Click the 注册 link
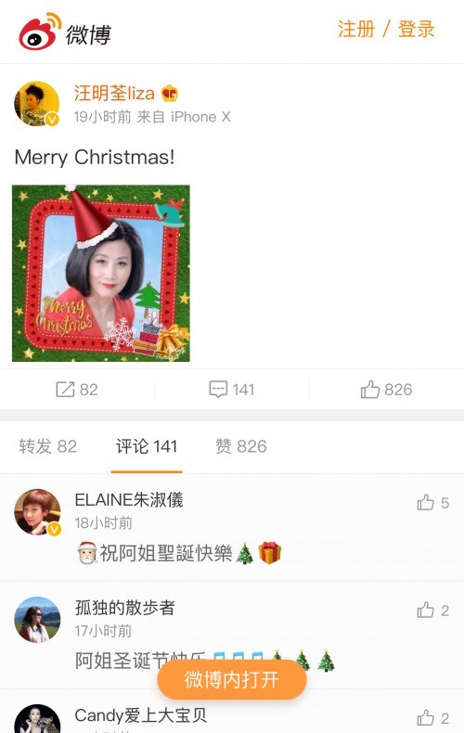The width and height of the screenshot is (464, 733). tap(356, 29)
